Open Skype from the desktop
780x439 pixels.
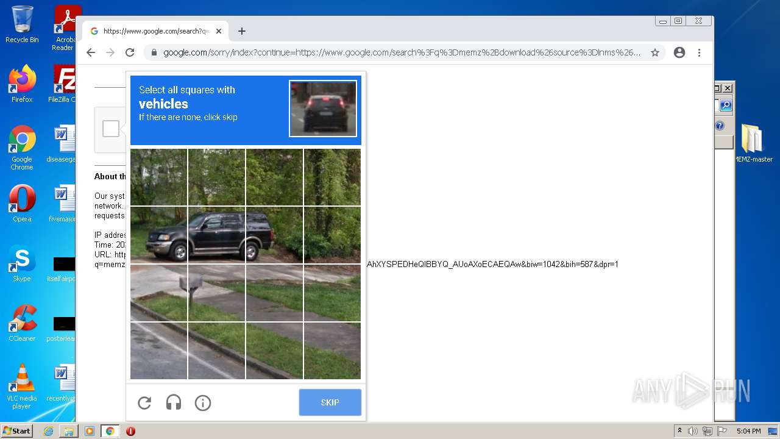pyautogui.click(x=22, y=263)
